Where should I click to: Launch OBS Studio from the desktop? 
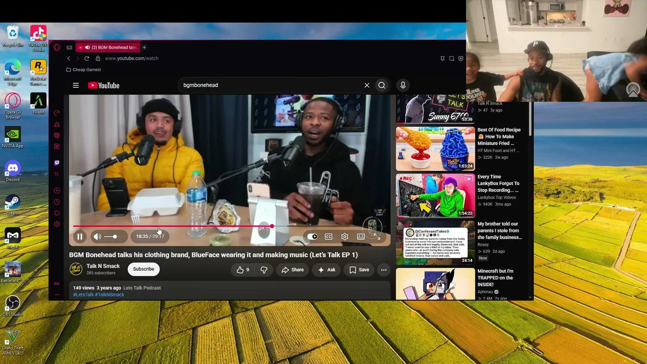point(13,306)
